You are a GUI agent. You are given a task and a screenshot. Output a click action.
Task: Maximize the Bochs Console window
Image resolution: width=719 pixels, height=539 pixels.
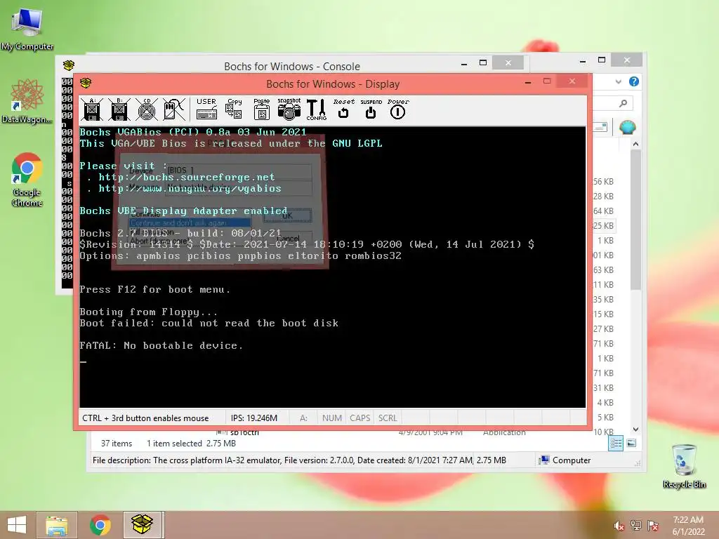pyautogui.click(x=483, y=62)
